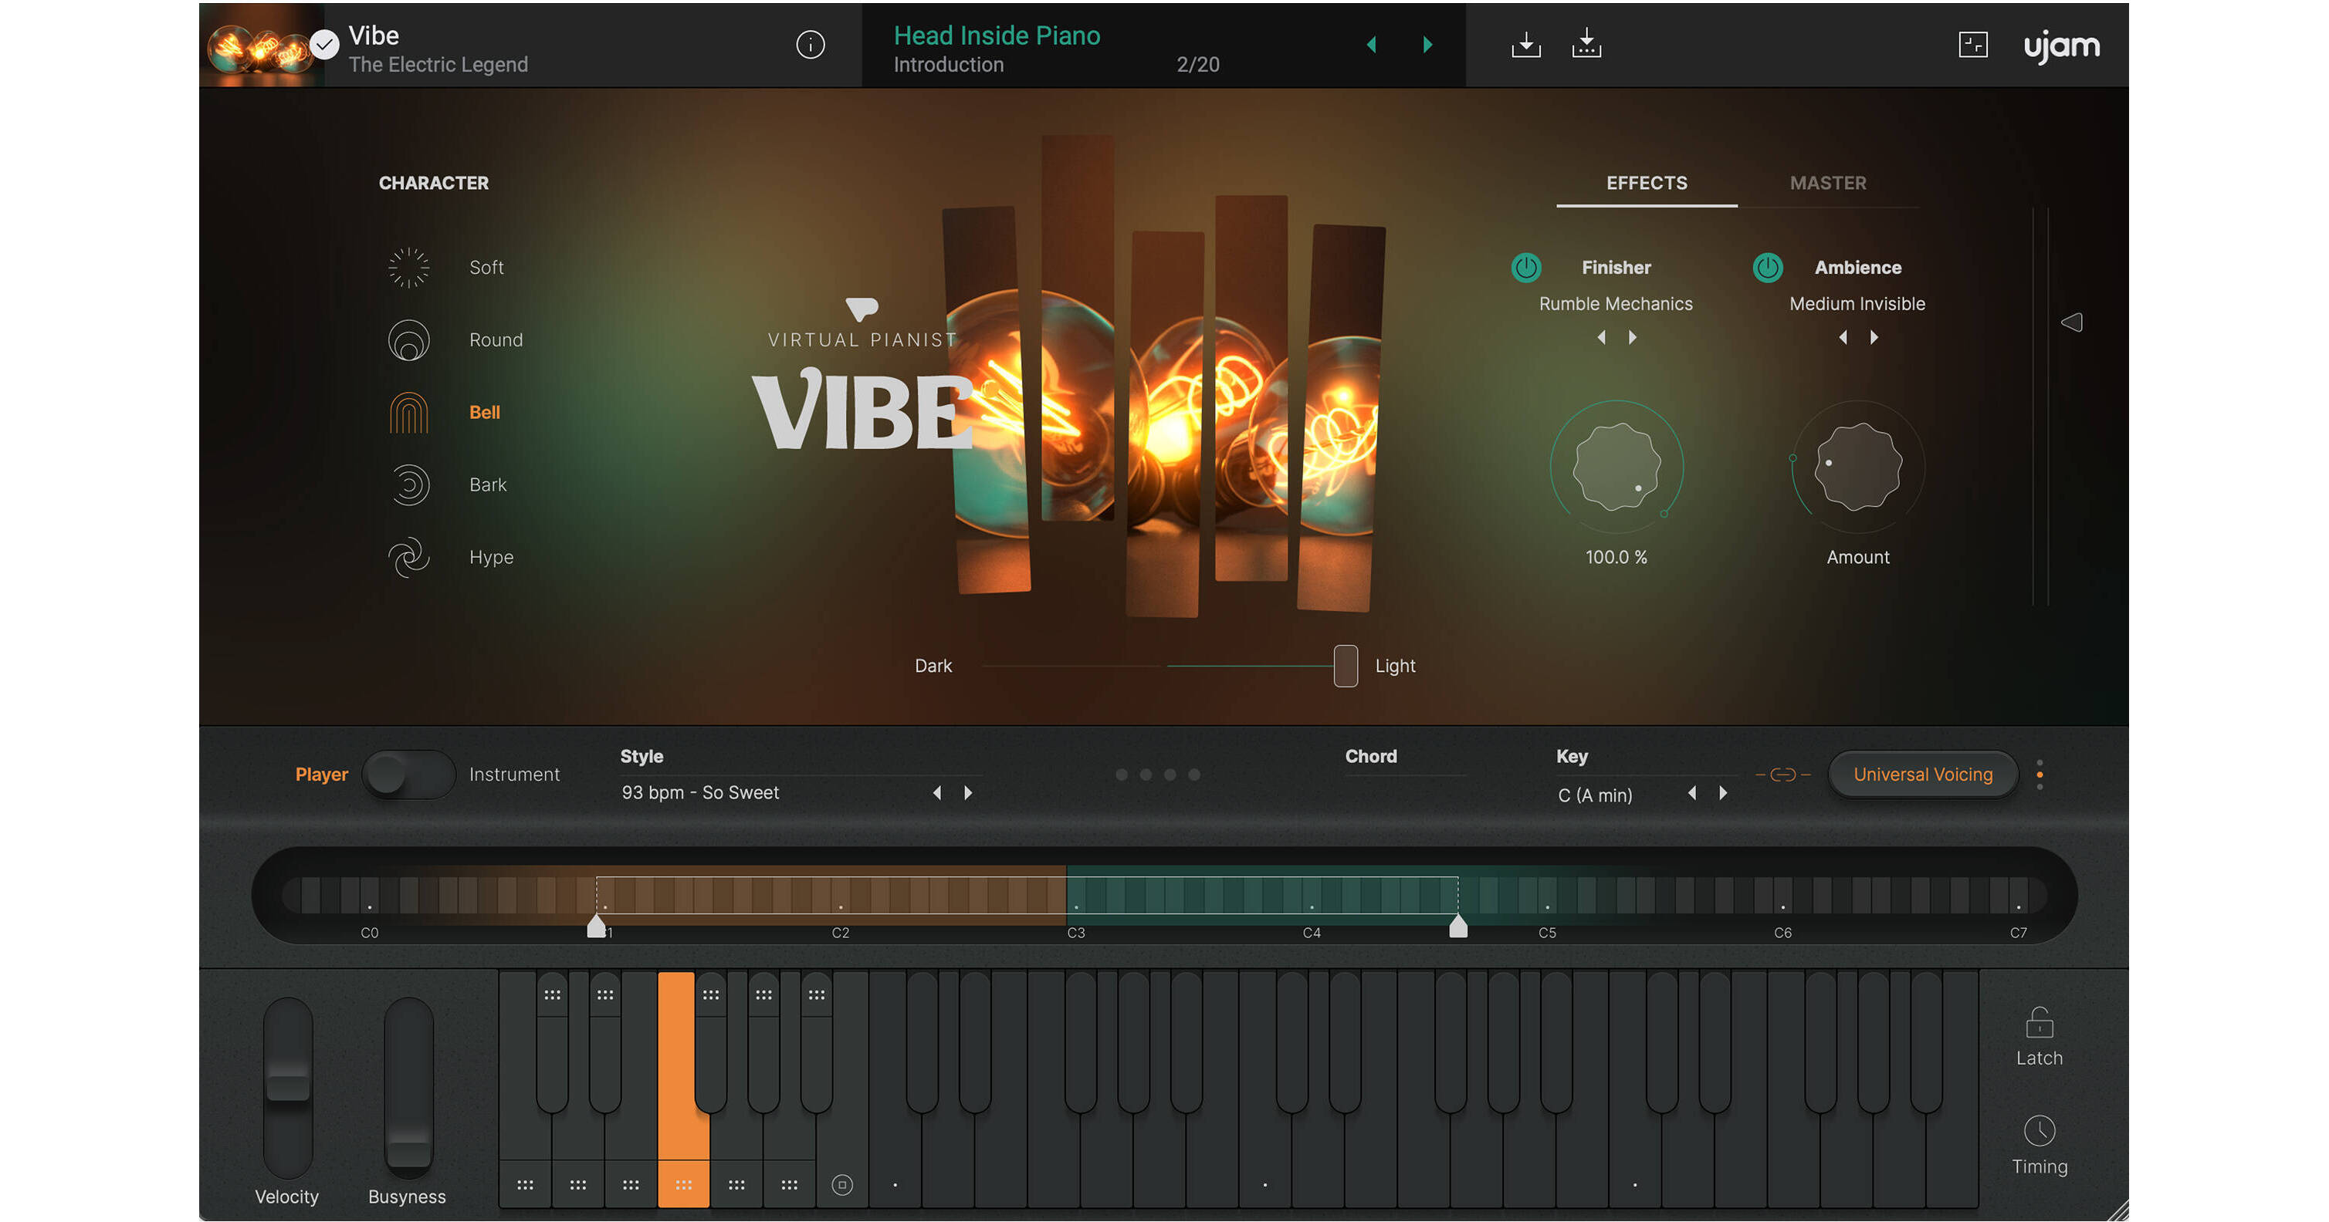Toggle the Finisher power button

click(x=1526, y=268)
